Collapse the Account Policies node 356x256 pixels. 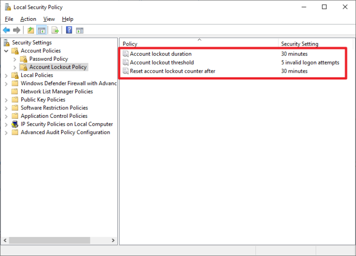point(6,51)
